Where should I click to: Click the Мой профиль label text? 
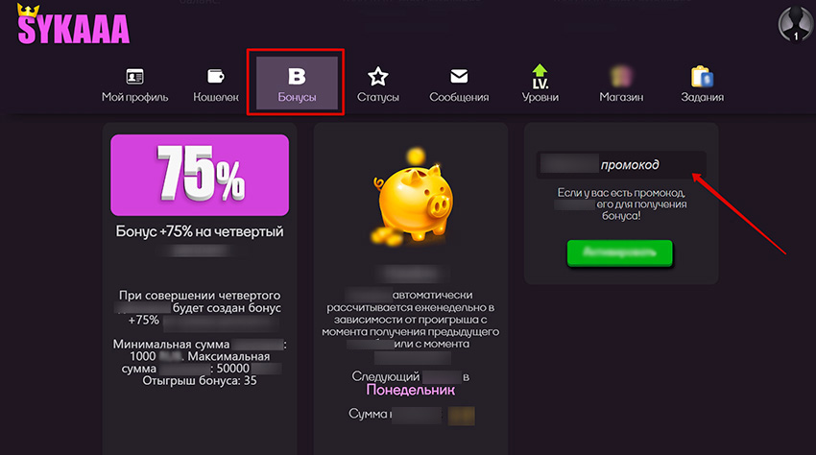[x=134, y=97]
